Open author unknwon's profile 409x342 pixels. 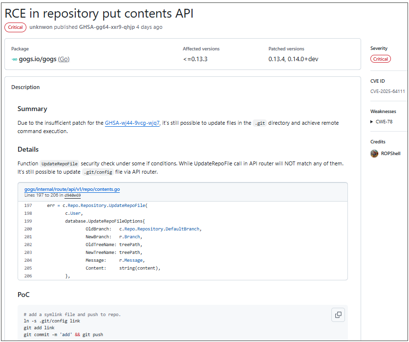pos(41,27)
